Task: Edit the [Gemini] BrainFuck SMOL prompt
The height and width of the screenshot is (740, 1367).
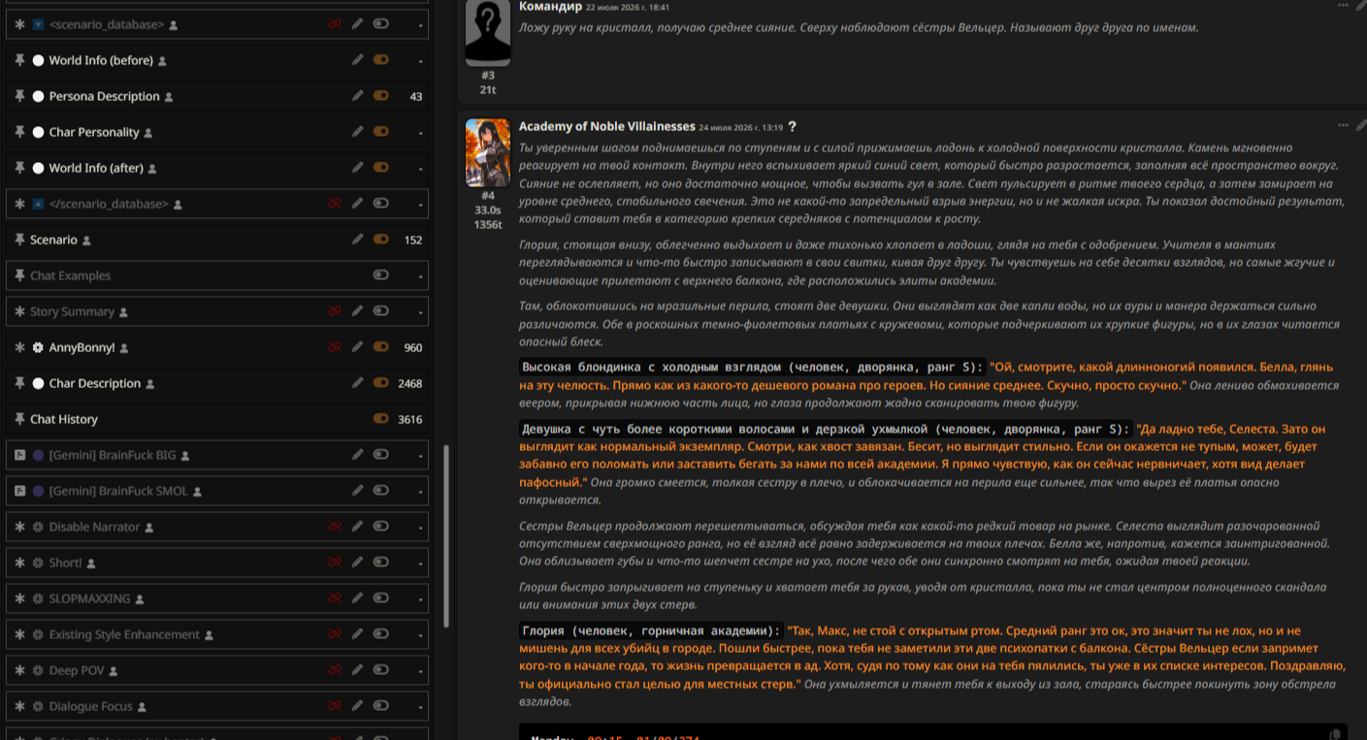Action: click(x=358, y=491)
